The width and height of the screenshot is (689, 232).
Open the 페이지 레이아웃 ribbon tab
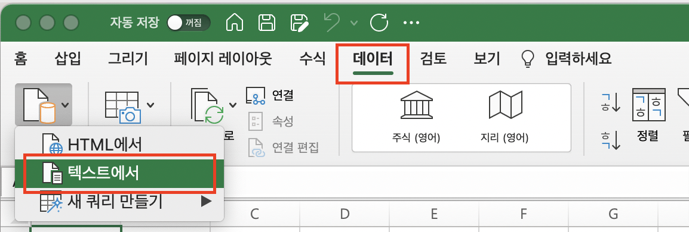coord(223,58)
